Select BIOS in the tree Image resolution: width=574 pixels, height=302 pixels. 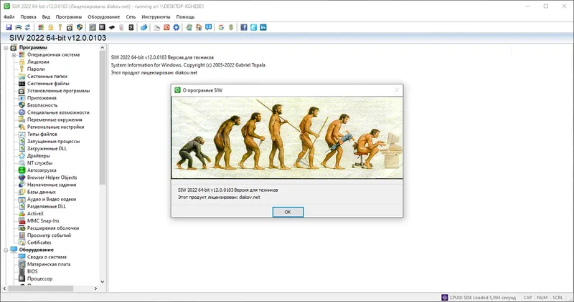[x=32, y=271]
